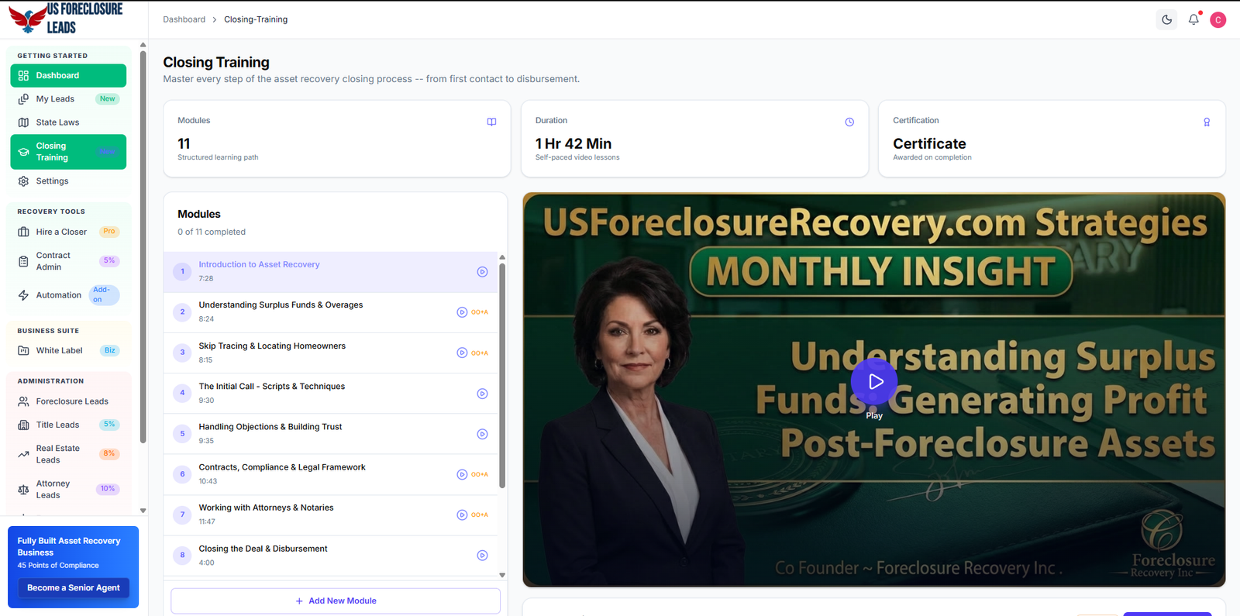Click the large video Play button
Screen dimensions: 1240x616
874,381
